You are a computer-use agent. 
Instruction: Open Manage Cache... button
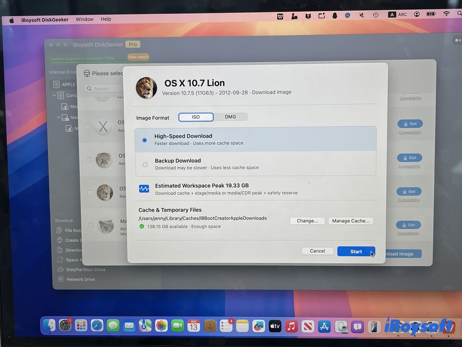pos(351,221)
